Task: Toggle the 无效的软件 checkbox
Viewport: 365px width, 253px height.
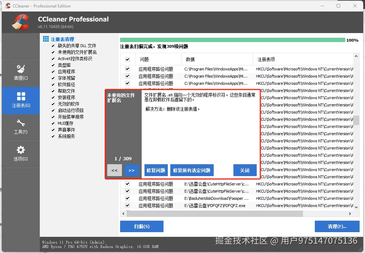Action: 53,104
